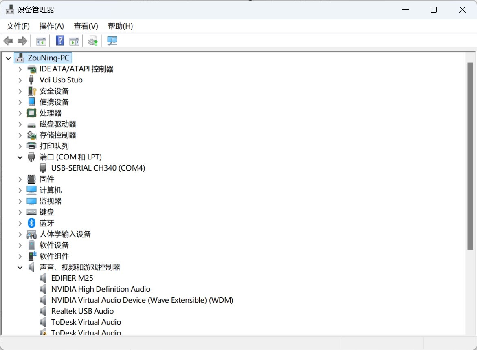Click the 软件设备 icon

[x=32, y=245]
